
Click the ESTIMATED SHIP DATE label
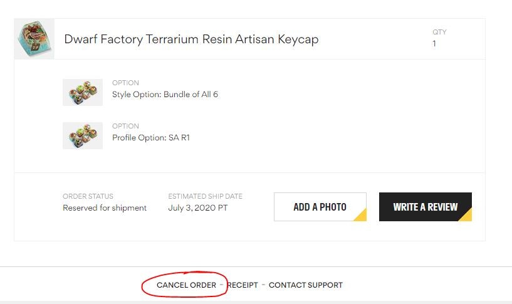tap(205, 196)
